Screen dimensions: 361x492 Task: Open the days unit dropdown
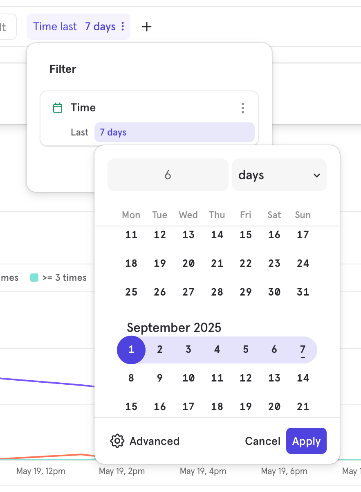click(279, 175)
